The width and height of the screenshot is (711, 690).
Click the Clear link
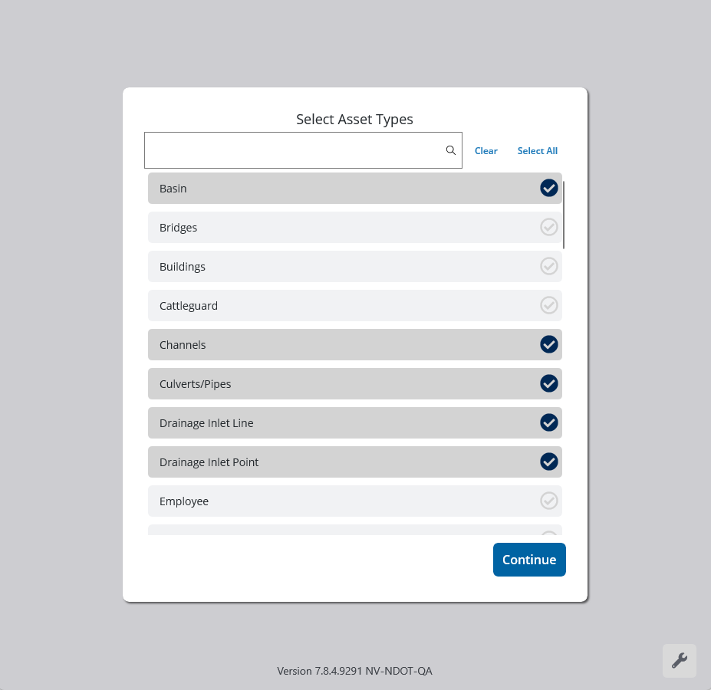[486, 151]
